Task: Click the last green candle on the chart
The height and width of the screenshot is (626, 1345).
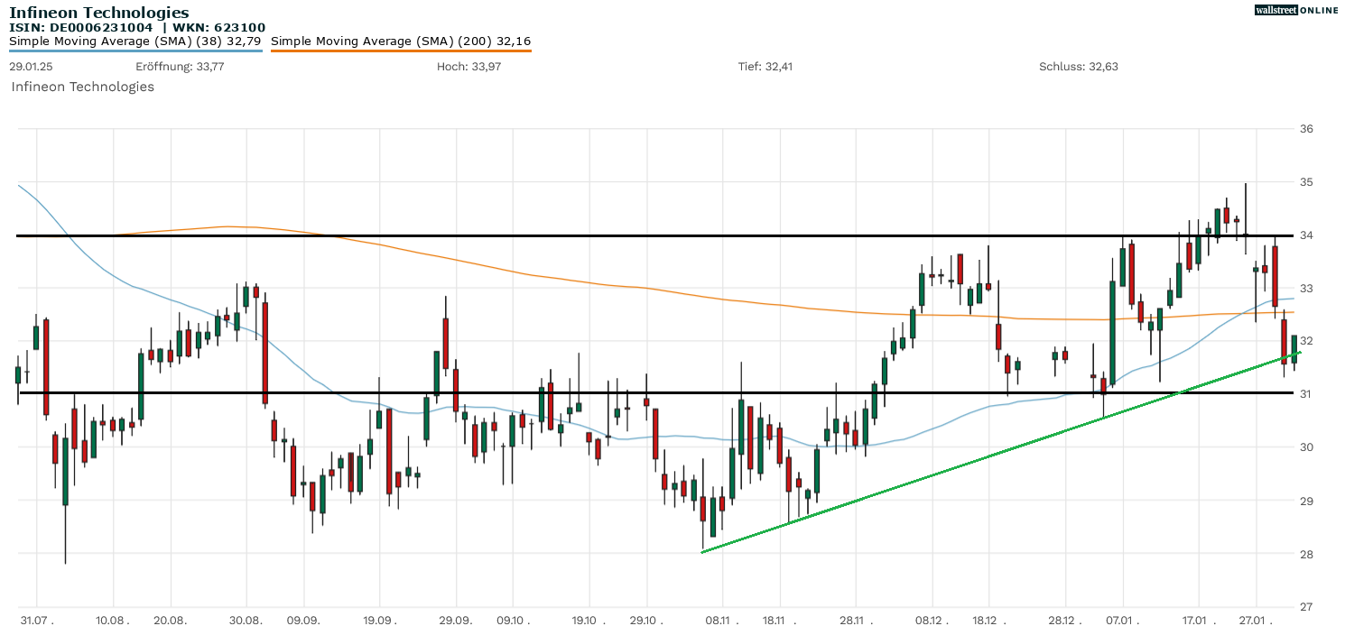Action: tap(1294, 349)
